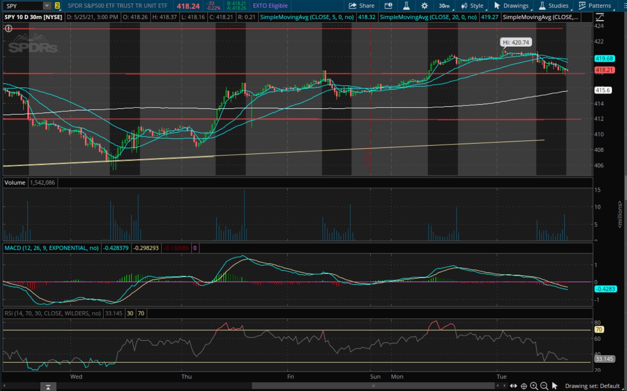Viewport: 627px width, 391px height.
Task: Click small scroll-right arrow near Tue
Action: point(504,386)
